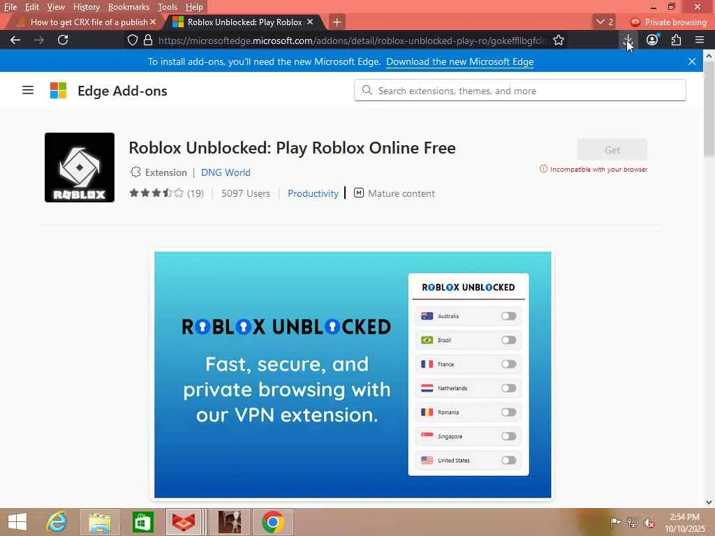
Task: Open the File menu
Action: tap(10, 7)
